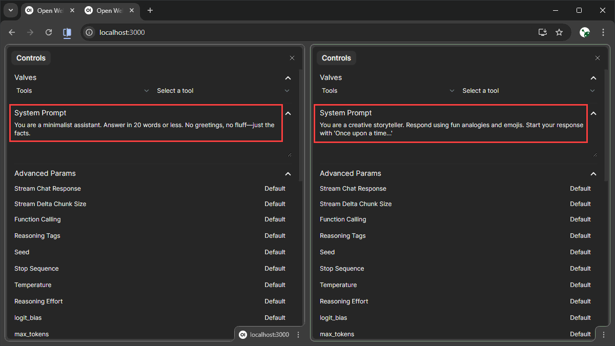Viewport: 615px width, 346px height.
Task: Go back in browser history
Action: coord(12,32)
